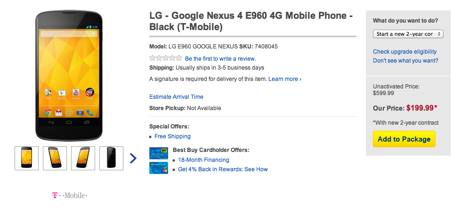
Task: Open the Estimate Arrival Time link
Action: click(176, 97)
